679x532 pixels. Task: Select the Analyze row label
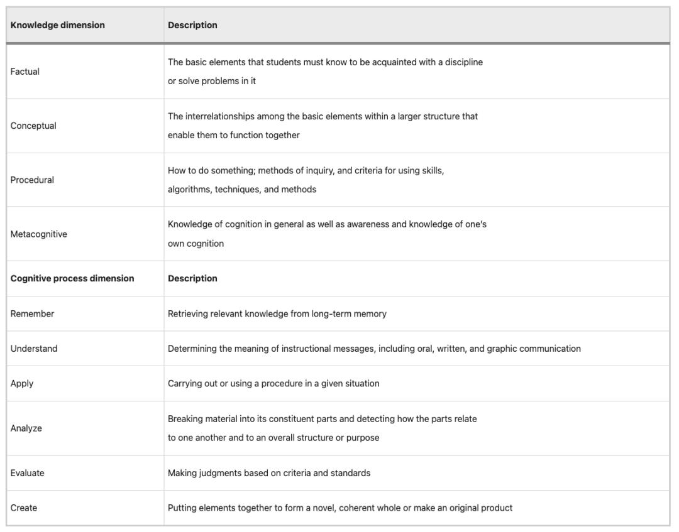[26, 428]
